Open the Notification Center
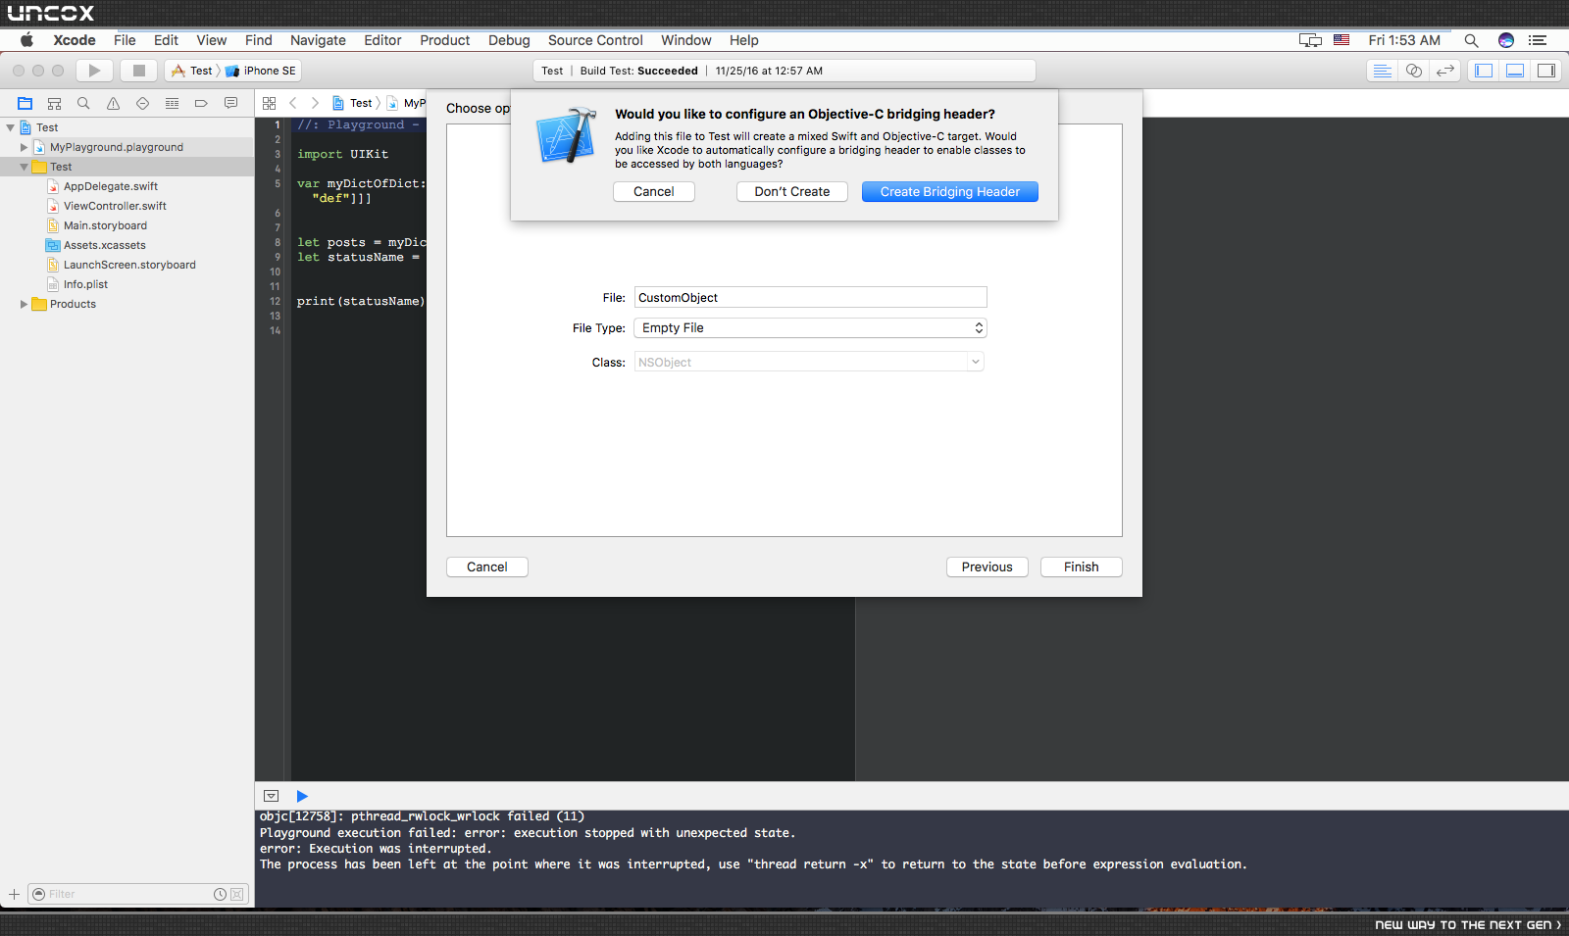The height and width of the screenshot is (936, 1569). click(x=1538, y=40)
